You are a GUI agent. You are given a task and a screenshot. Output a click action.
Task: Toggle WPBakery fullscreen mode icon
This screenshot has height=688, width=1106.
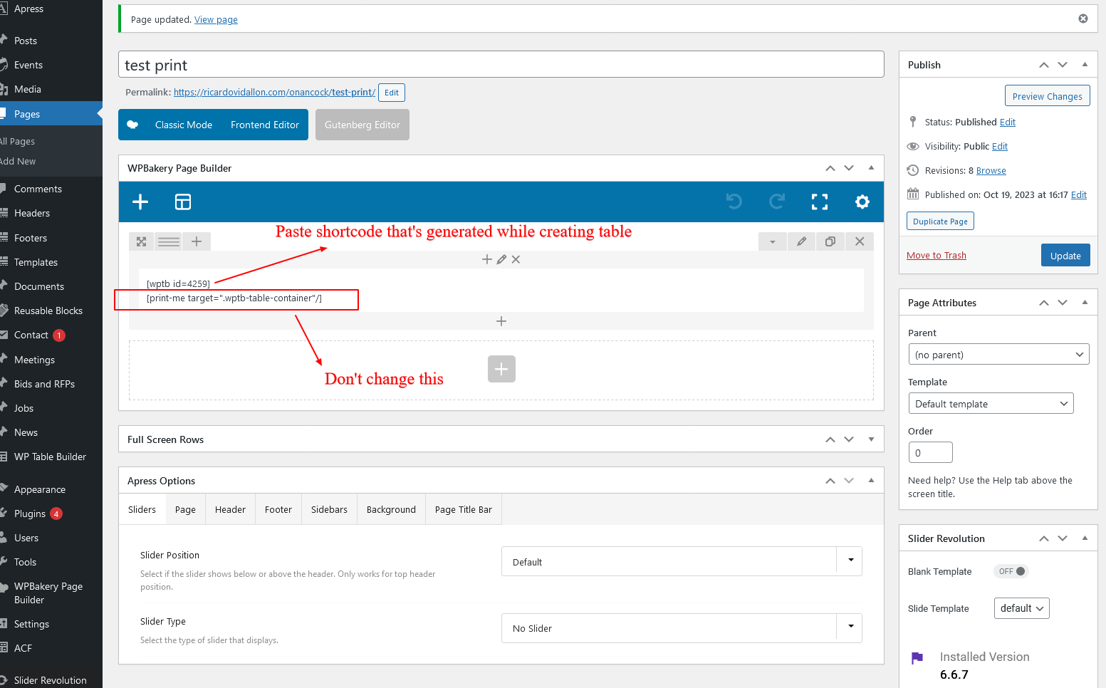[820, 202]
